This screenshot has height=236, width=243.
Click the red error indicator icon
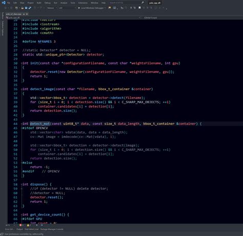click(x=21, y=225)
